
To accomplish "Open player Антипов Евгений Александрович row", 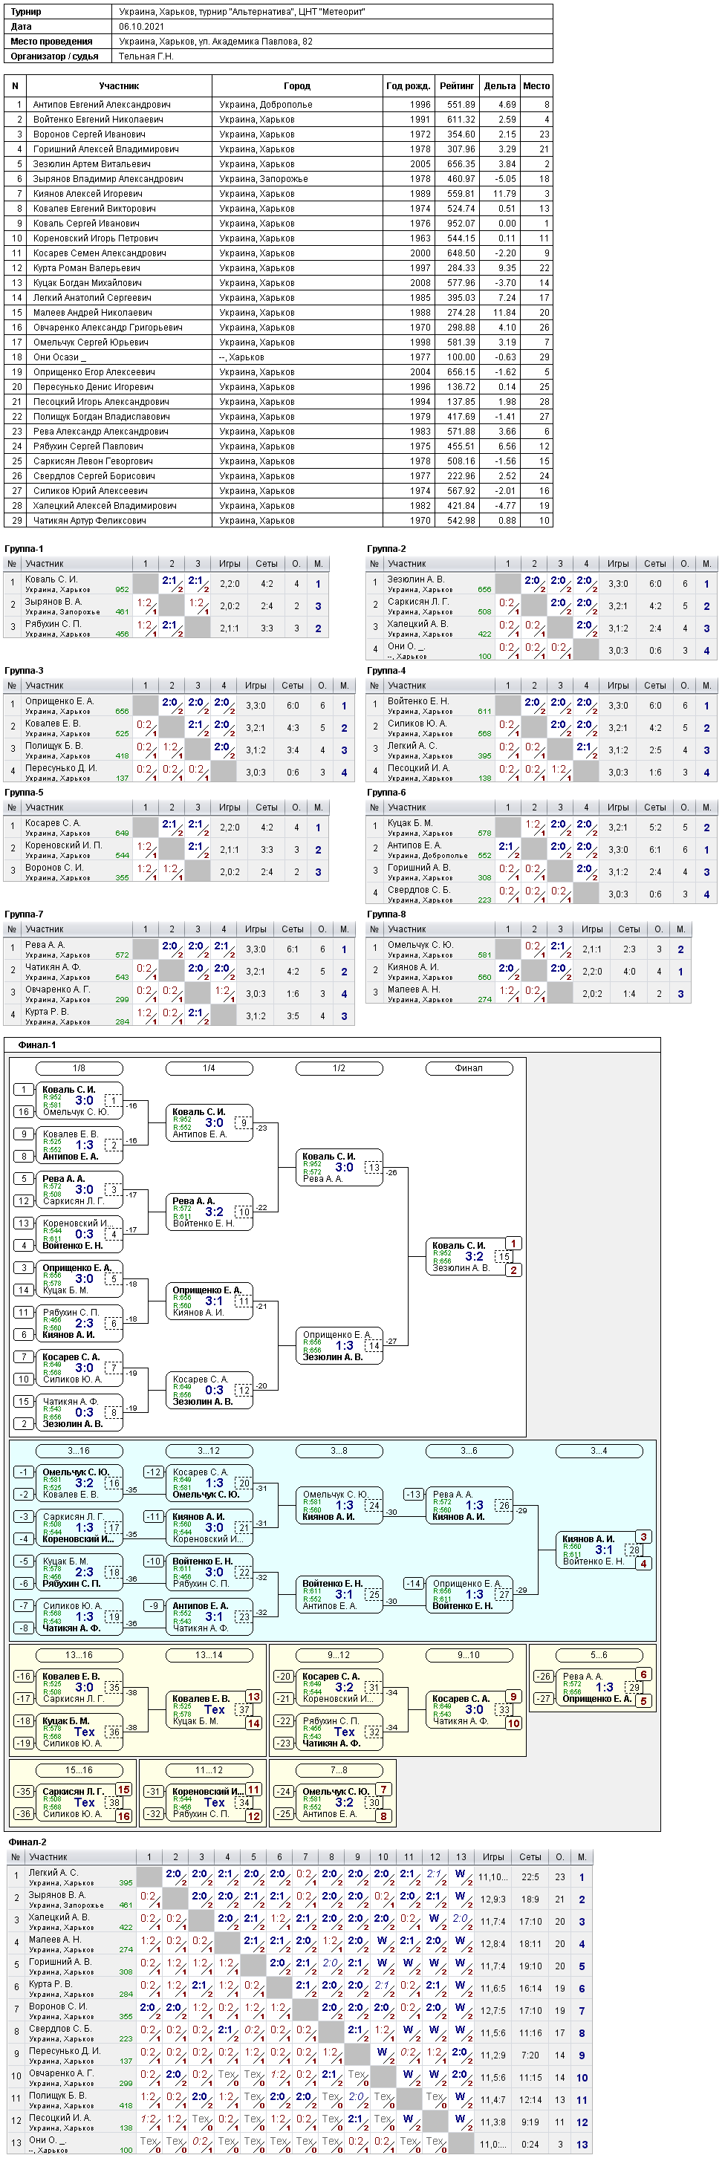I will coord(279,105).
